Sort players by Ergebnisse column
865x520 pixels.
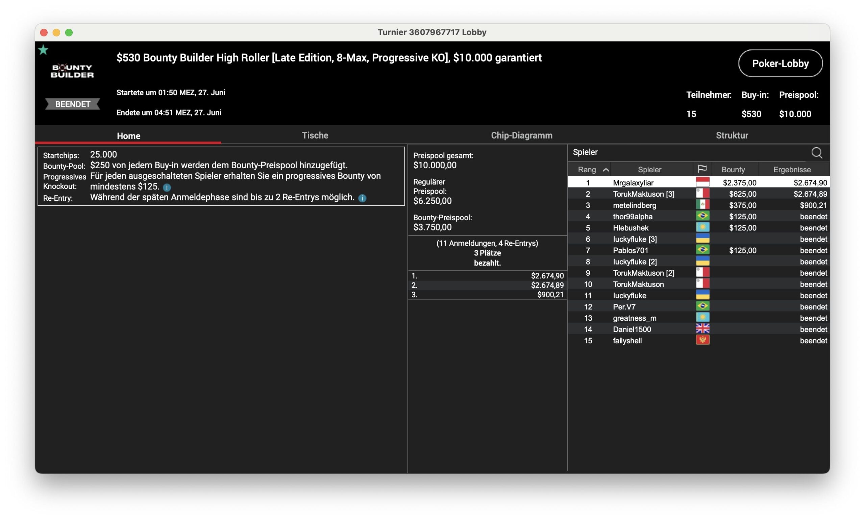[791, 170]
